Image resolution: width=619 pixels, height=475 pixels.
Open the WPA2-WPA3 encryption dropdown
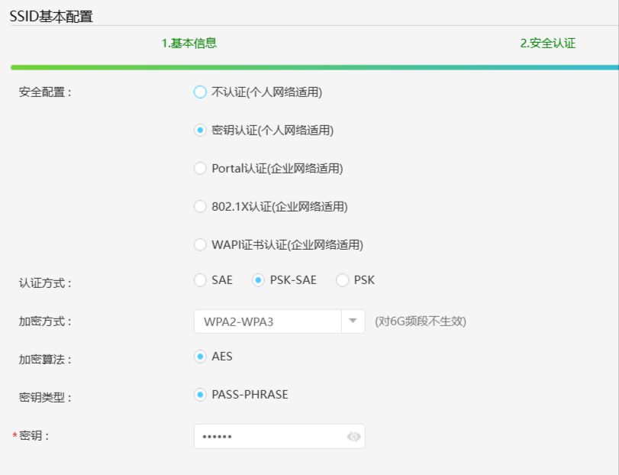(279, 322)
